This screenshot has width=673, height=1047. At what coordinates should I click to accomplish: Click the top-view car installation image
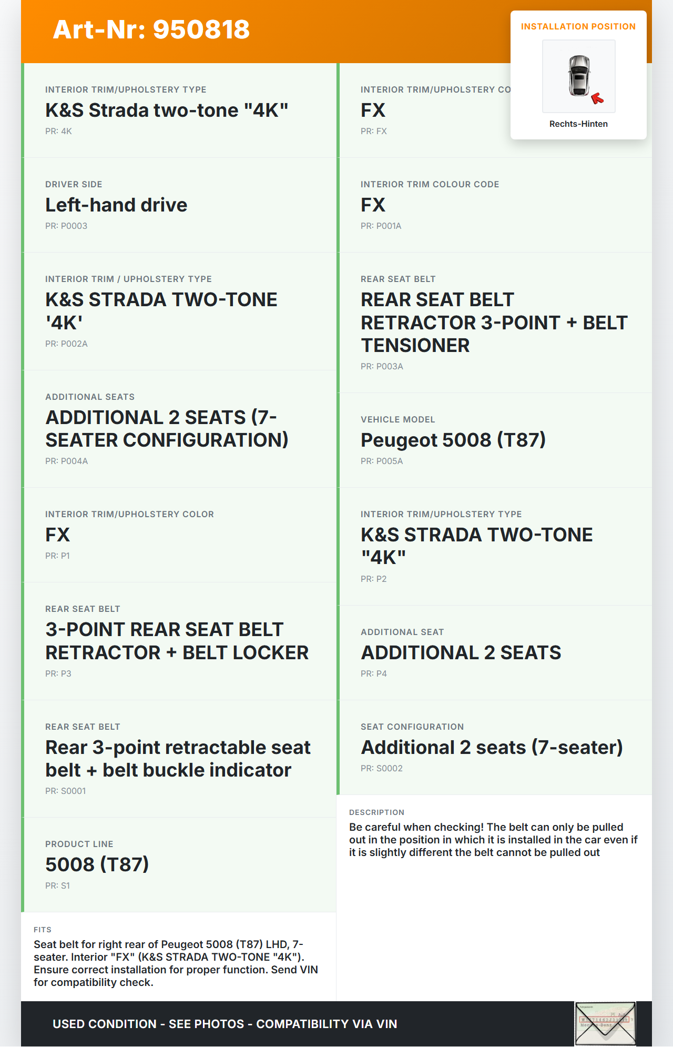[578, 76]
